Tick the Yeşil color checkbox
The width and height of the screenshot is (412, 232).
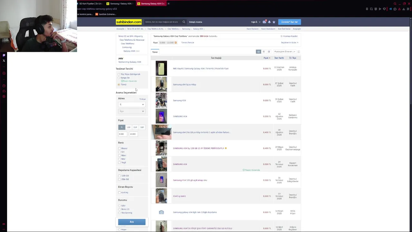click(119, 162)
